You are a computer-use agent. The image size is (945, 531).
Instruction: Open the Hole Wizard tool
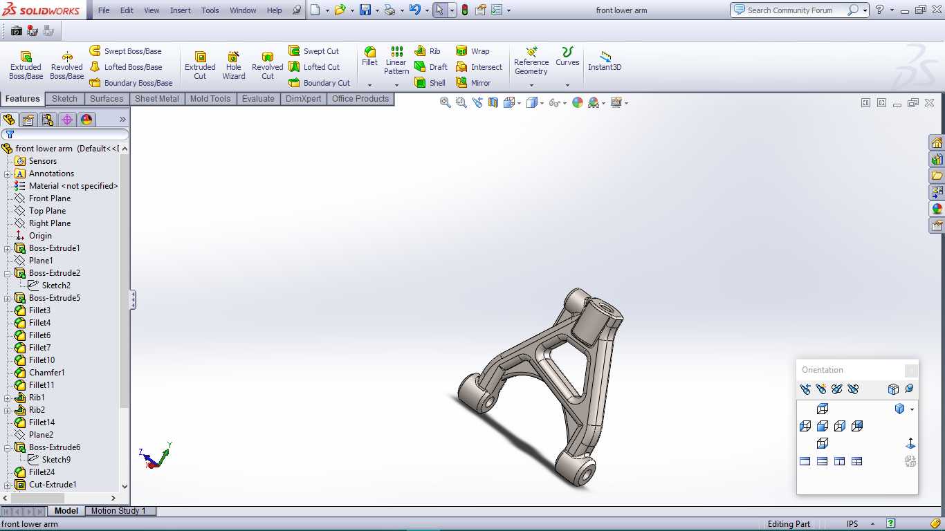(x=234, y=66)
